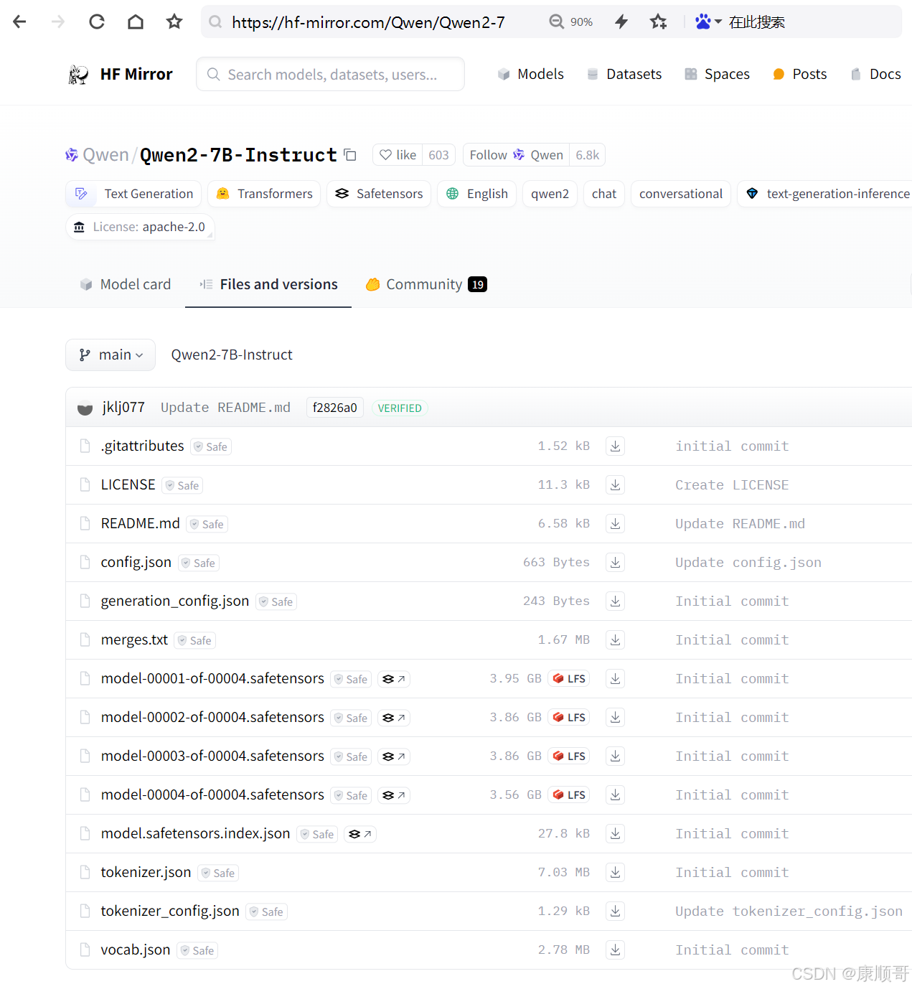Click the jklj077 author link

[x=123, y=408]
